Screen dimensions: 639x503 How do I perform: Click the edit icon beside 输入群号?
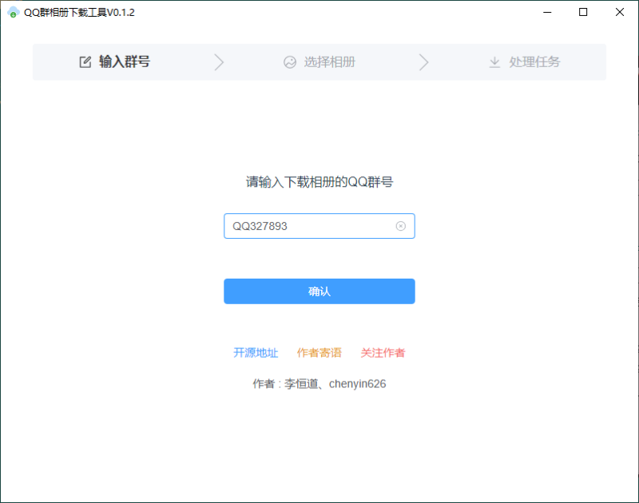[x=84, y=61]
